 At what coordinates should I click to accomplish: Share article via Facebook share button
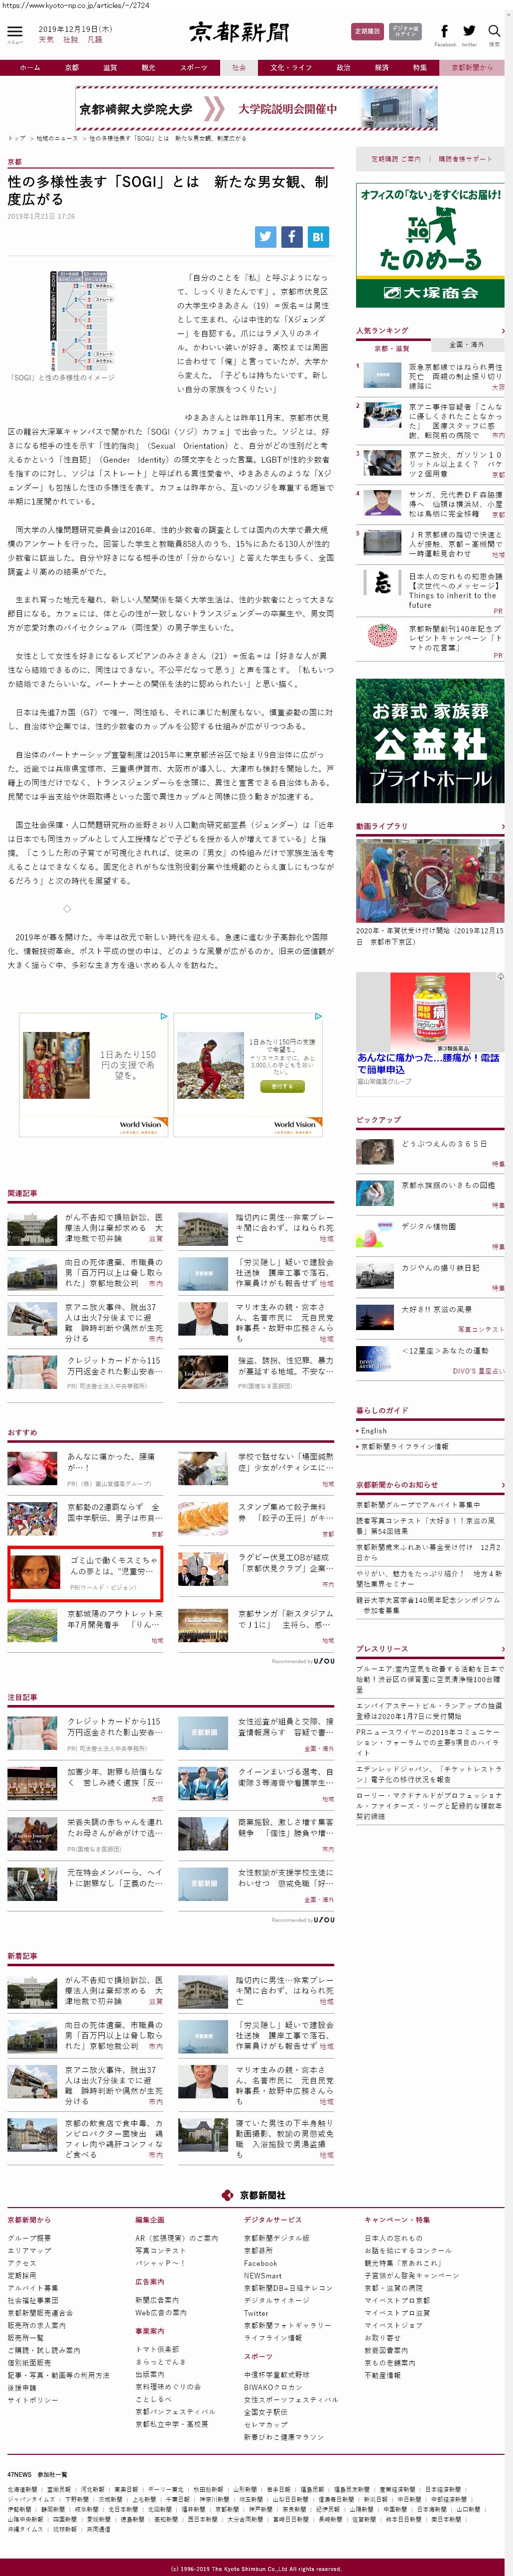pyautogui.click(x=291, y=237)
